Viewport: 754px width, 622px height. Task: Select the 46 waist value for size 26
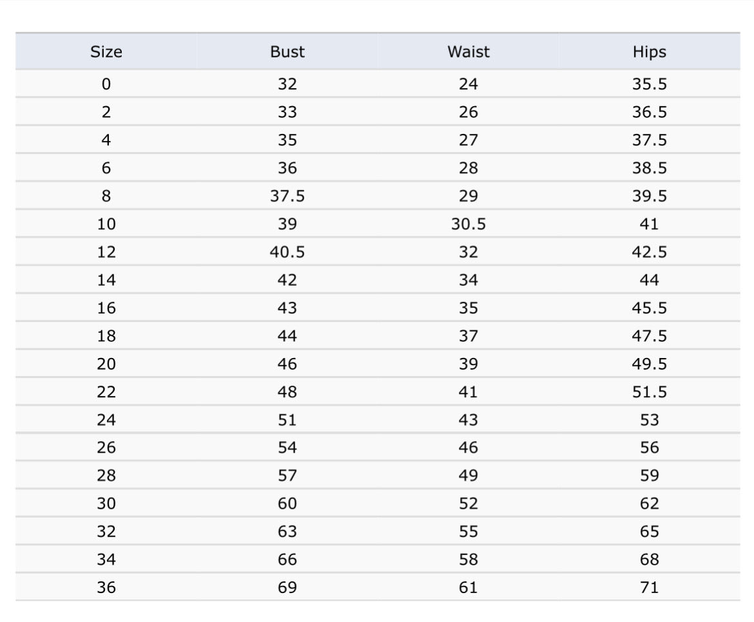click(x=469, y=448)
